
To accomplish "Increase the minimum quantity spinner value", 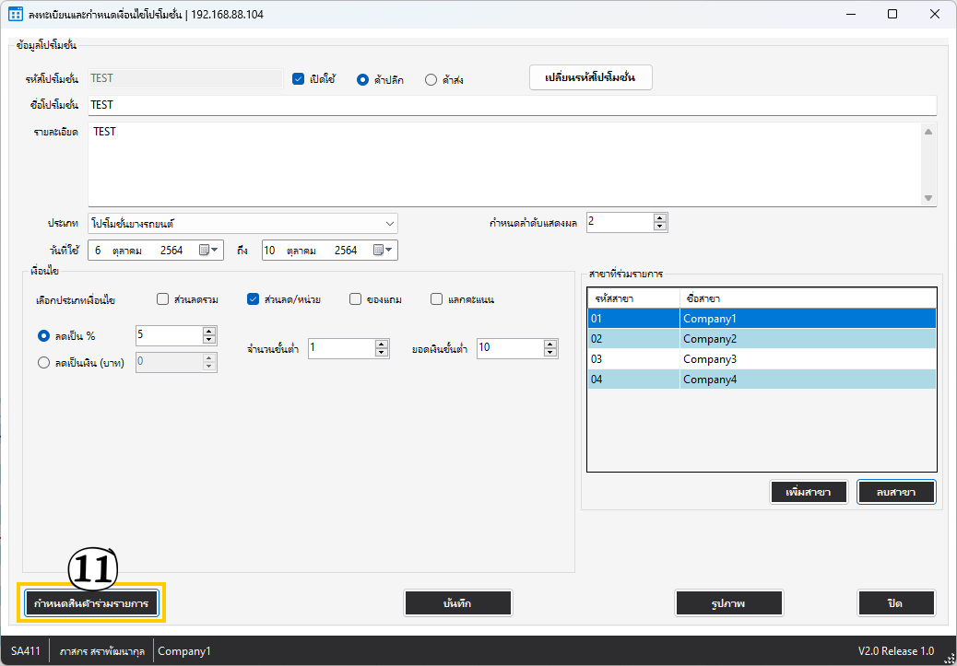I will click(382, 344).
